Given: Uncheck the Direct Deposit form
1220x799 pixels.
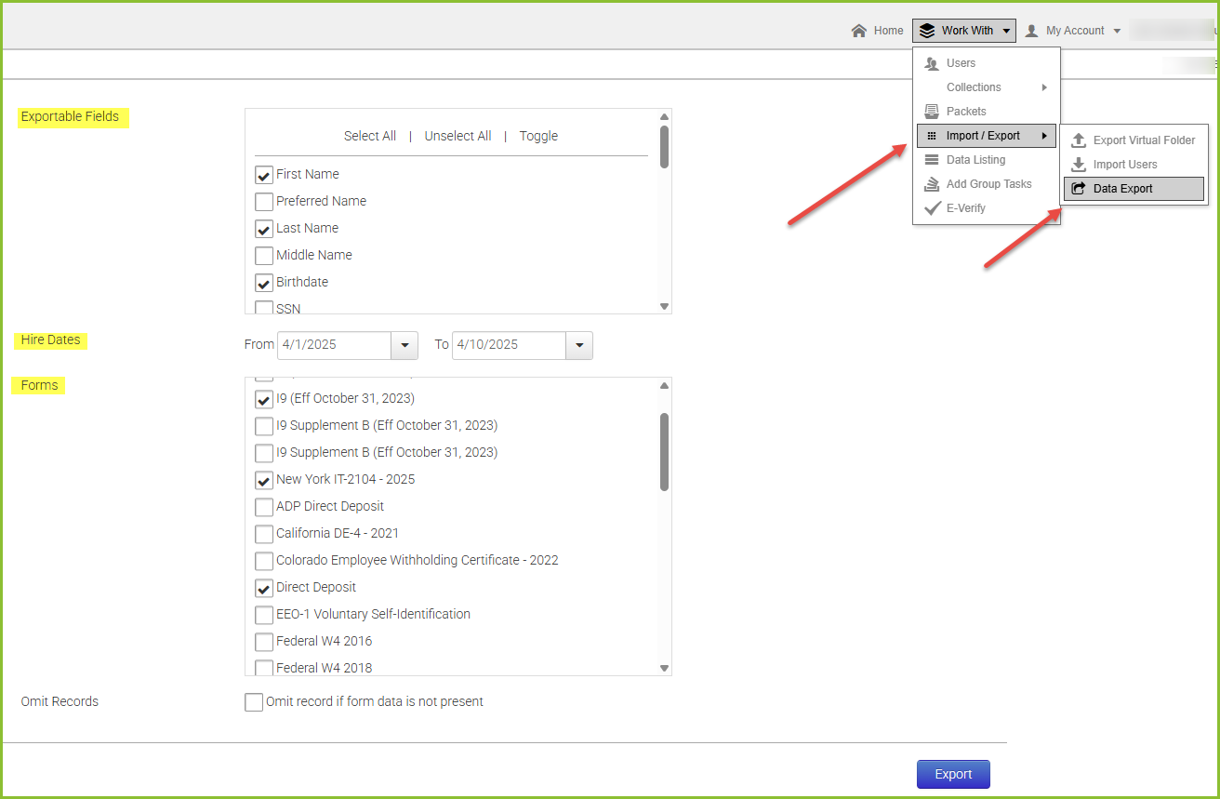Looking at the screenshot, I should click(264, 588).
